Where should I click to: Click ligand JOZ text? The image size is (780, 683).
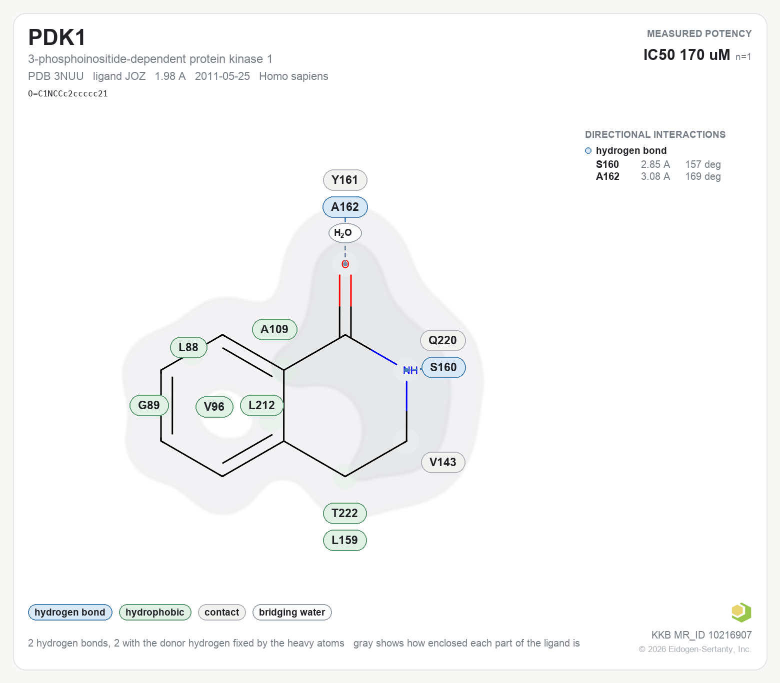(x=119, y=76)
